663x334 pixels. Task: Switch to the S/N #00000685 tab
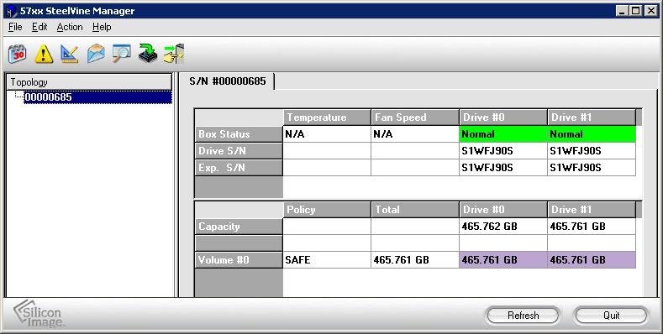228,81
